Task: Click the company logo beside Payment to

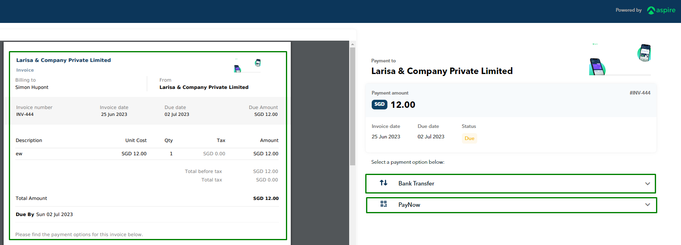Action: click(620, 59)
